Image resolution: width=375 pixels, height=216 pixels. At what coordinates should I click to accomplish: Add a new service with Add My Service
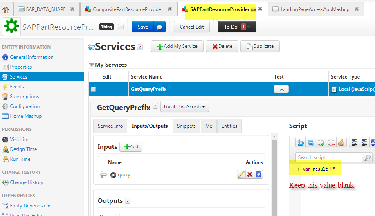(x=177, y=46)
